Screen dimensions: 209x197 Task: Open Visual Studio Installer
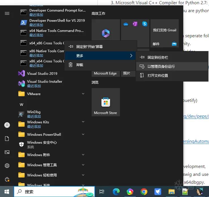51,84
